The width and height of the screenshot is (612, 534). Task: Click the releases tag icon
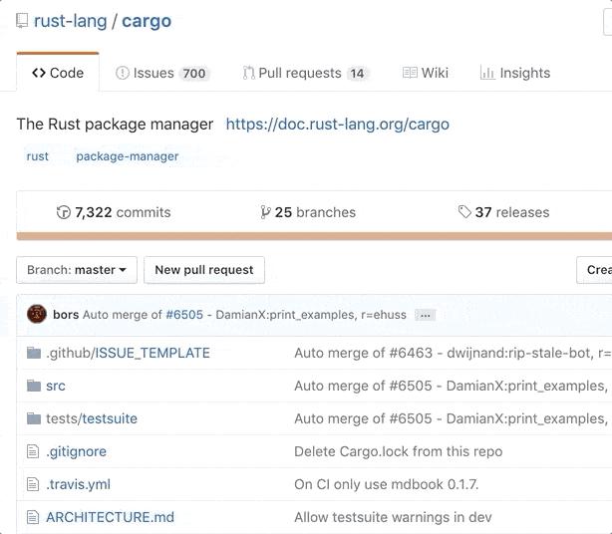[464, 212]
